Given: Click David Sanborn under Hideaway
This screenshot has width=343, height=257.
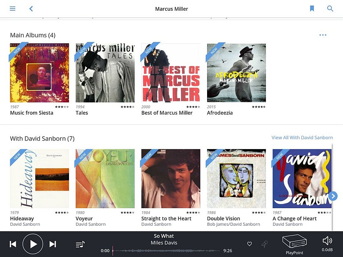Looking at the screenshot, I should pos(25,224).
